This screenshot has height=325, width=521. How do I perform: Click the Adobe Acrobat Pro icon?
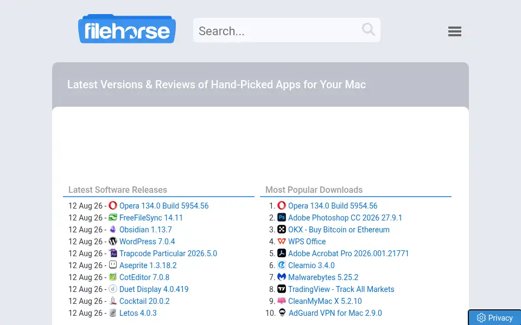pyautogui.click(x=282, y=253)
